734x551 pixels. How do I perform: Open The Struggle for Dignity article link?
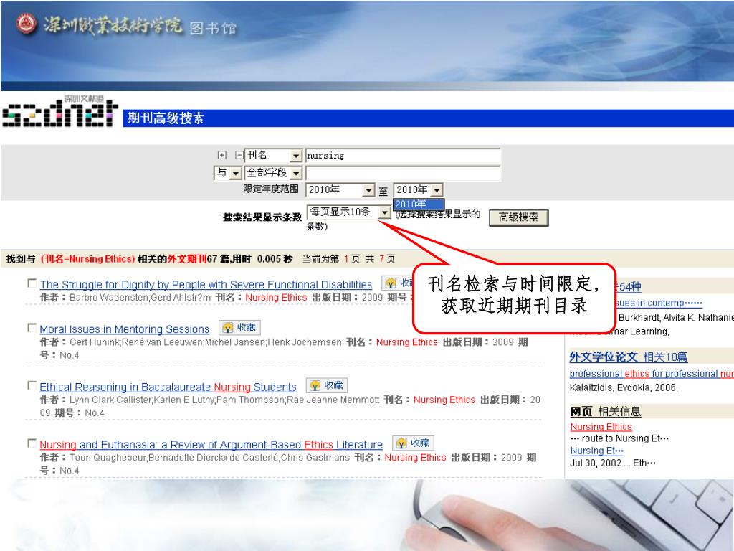click(x=206, y=284)
